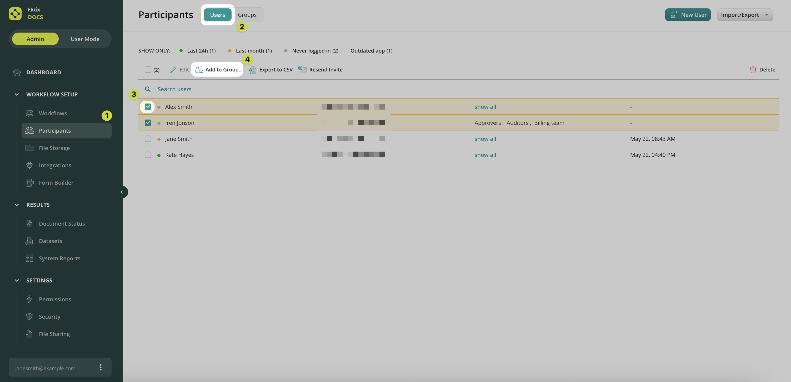The width and height of the screenshot is (791, 382).
Task: Collapse the sidebar with the arrow handle
Action: click(x=122, y=192)
